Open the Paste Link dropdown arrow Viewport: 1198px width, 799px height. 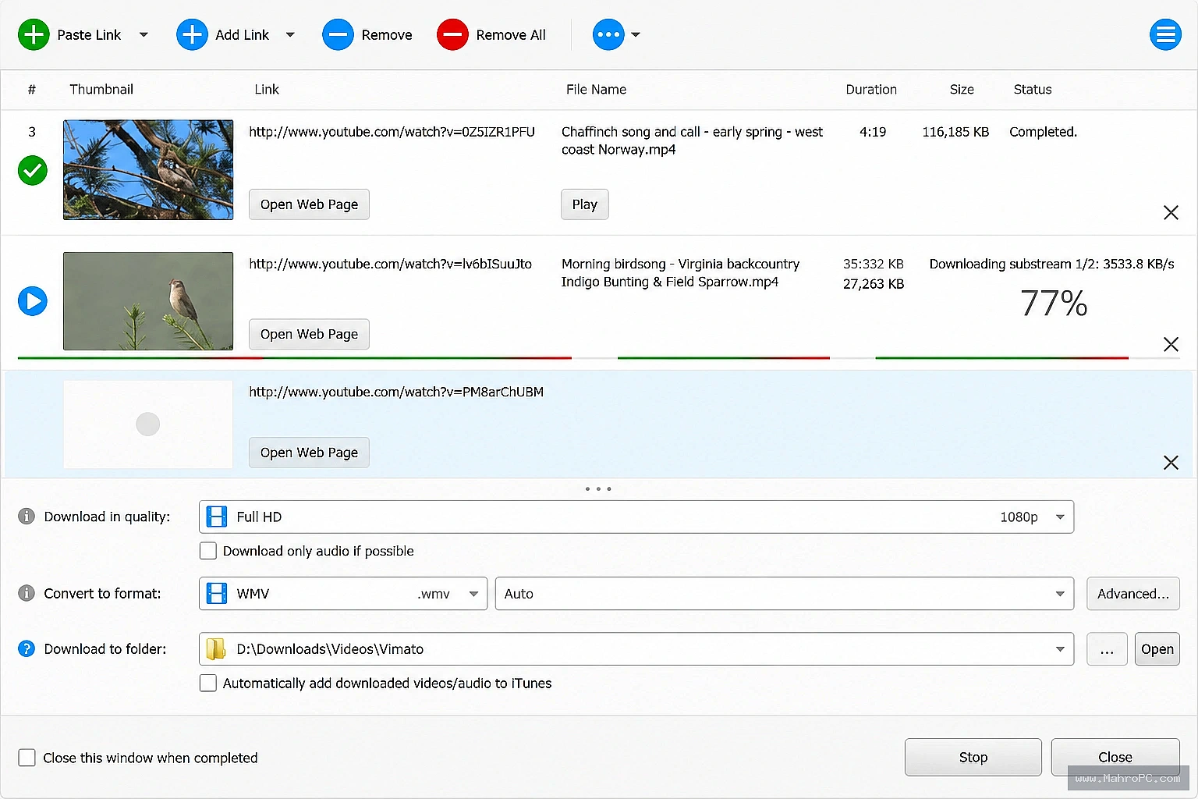144,34
